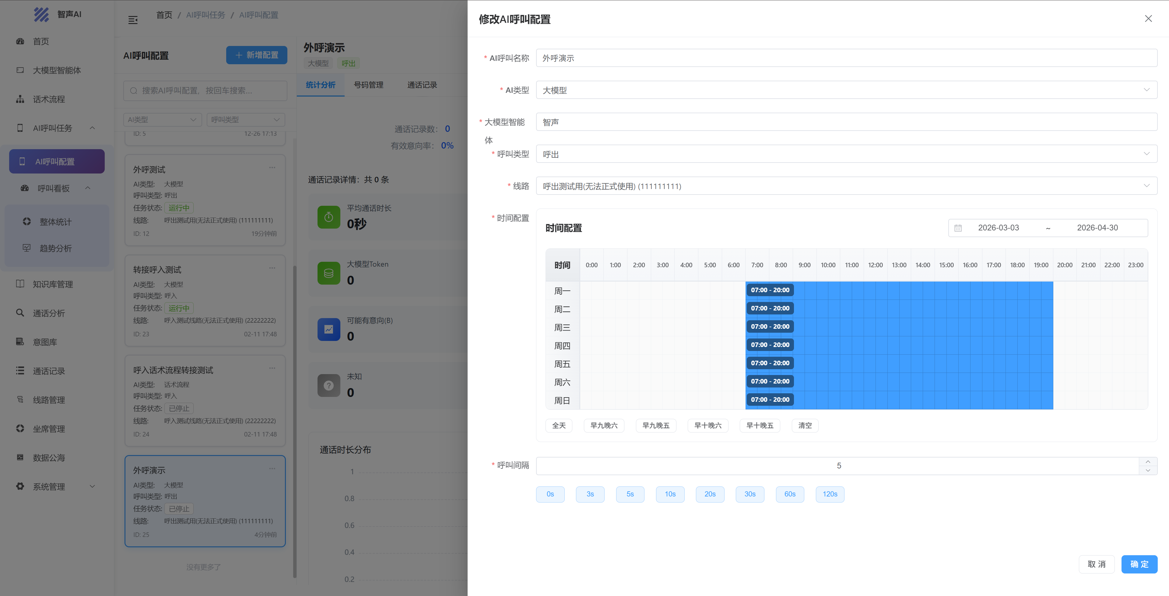Select the 早九晚六 time preset

tap(604, 425)
